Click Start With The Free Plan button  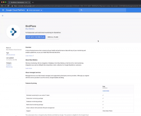click(x=35, y=37)
